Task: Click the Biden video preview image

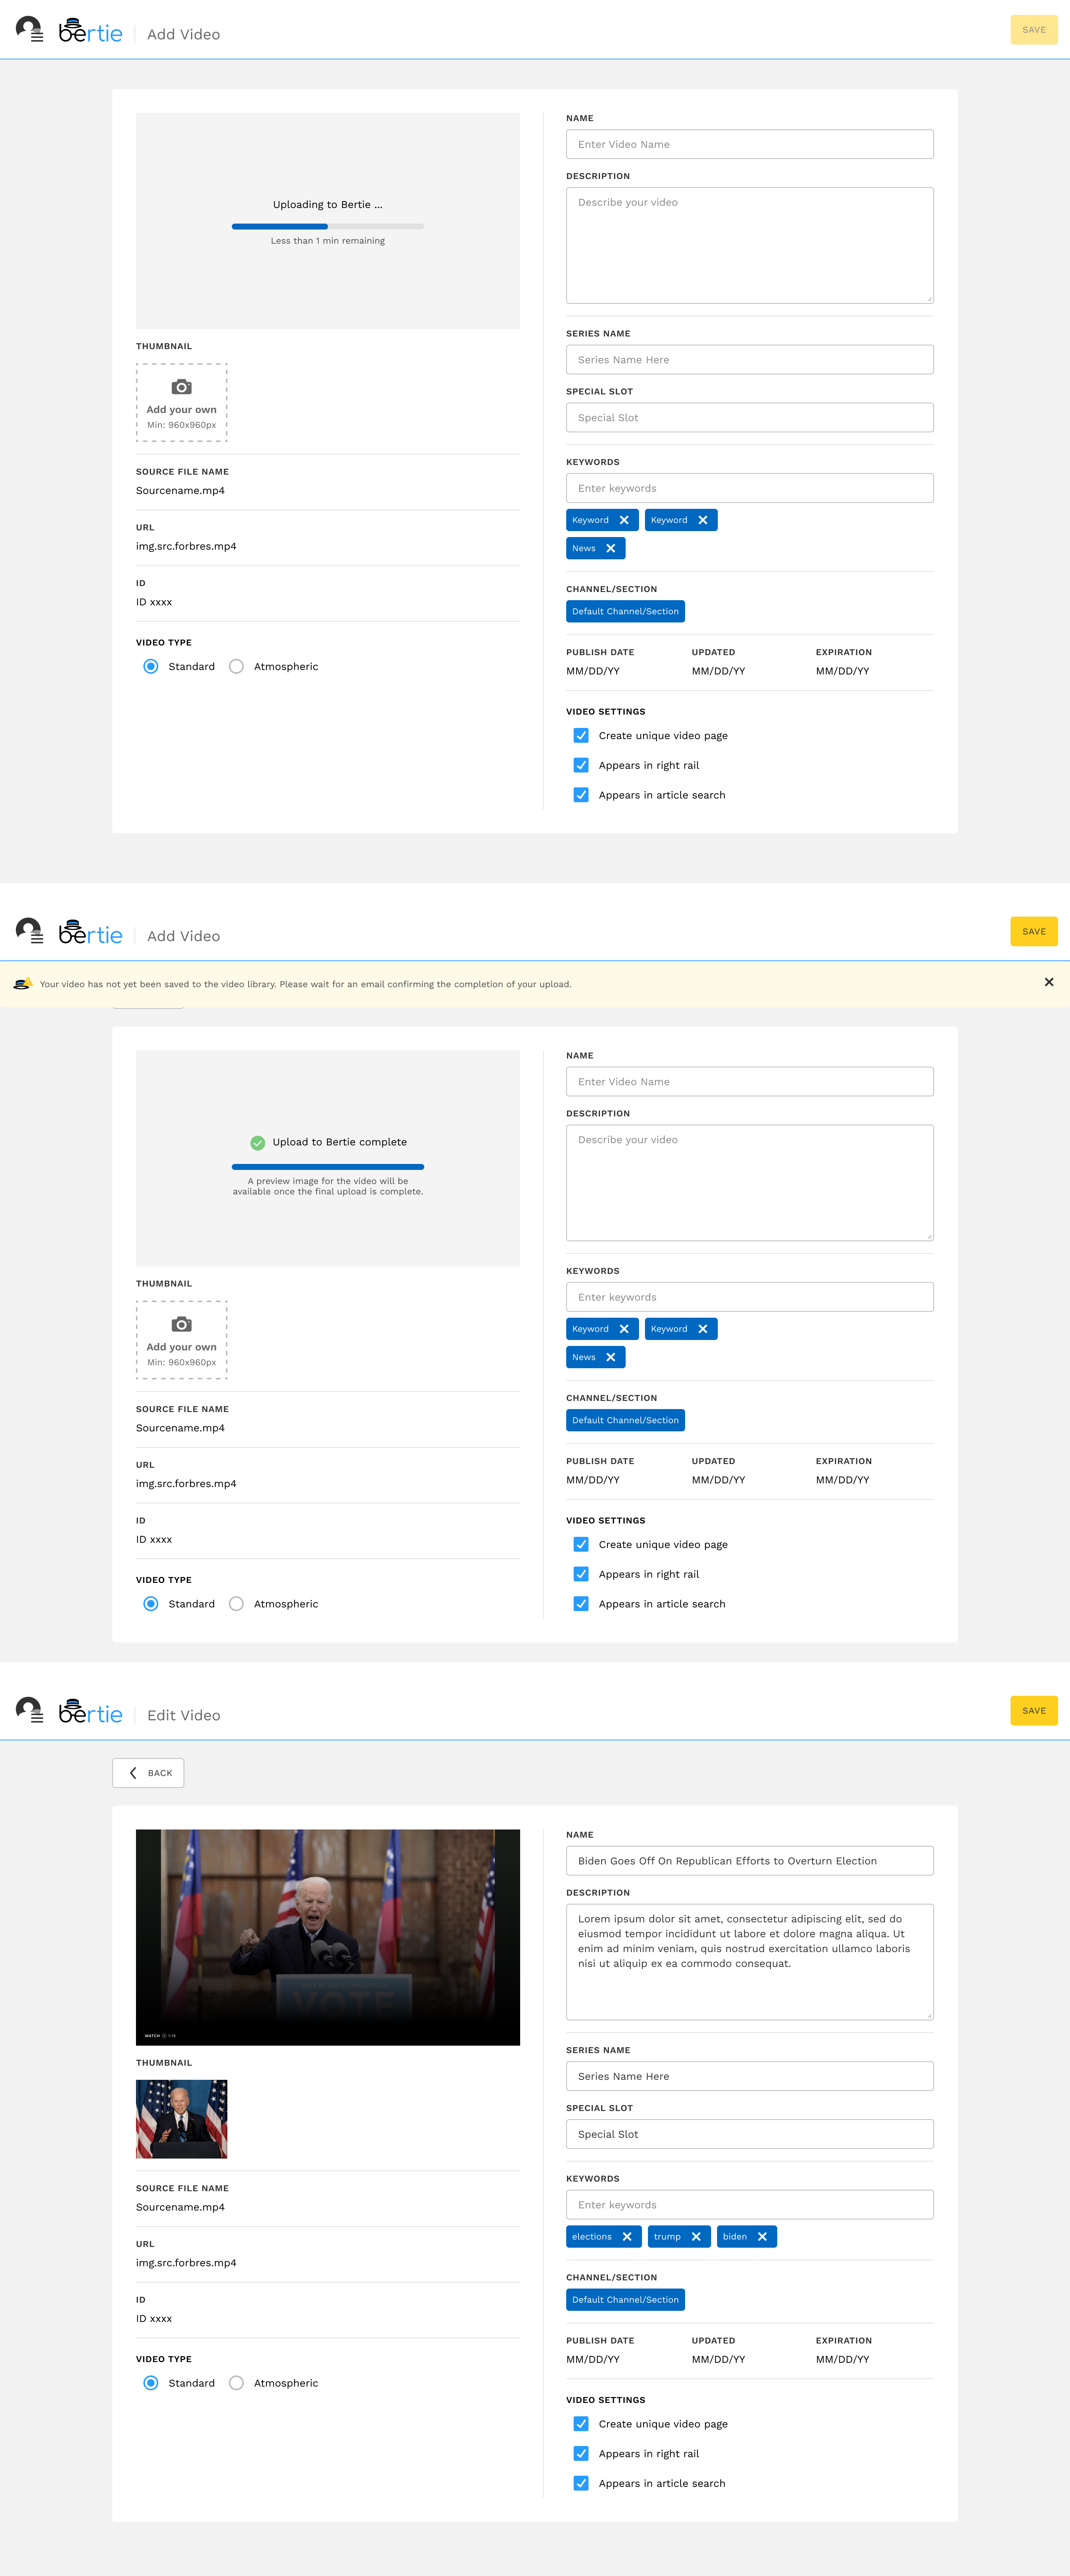Action: (x=328, y=1937)
